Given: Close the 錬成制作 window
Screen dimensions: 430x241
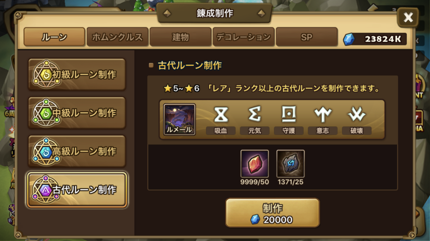Looking at the screenshot, I should point(408,17).
